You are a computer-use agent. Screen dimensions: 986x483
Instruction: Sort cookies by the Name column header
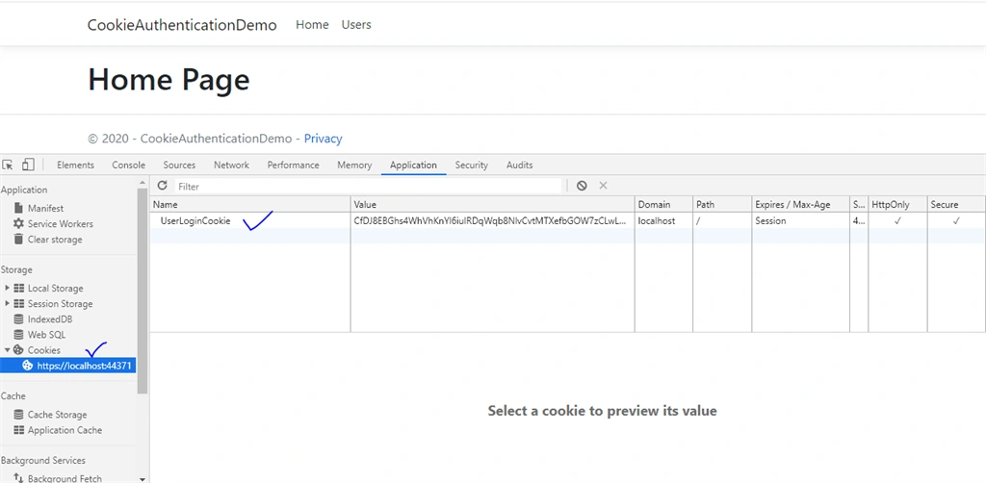(x=249, y=204)
